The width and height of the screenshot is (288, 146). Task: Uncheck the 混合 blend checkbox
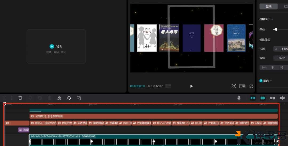(x=261, y=81)
